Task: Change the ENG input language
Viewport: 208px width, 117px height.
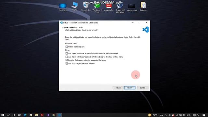Action: click(188, 115)
